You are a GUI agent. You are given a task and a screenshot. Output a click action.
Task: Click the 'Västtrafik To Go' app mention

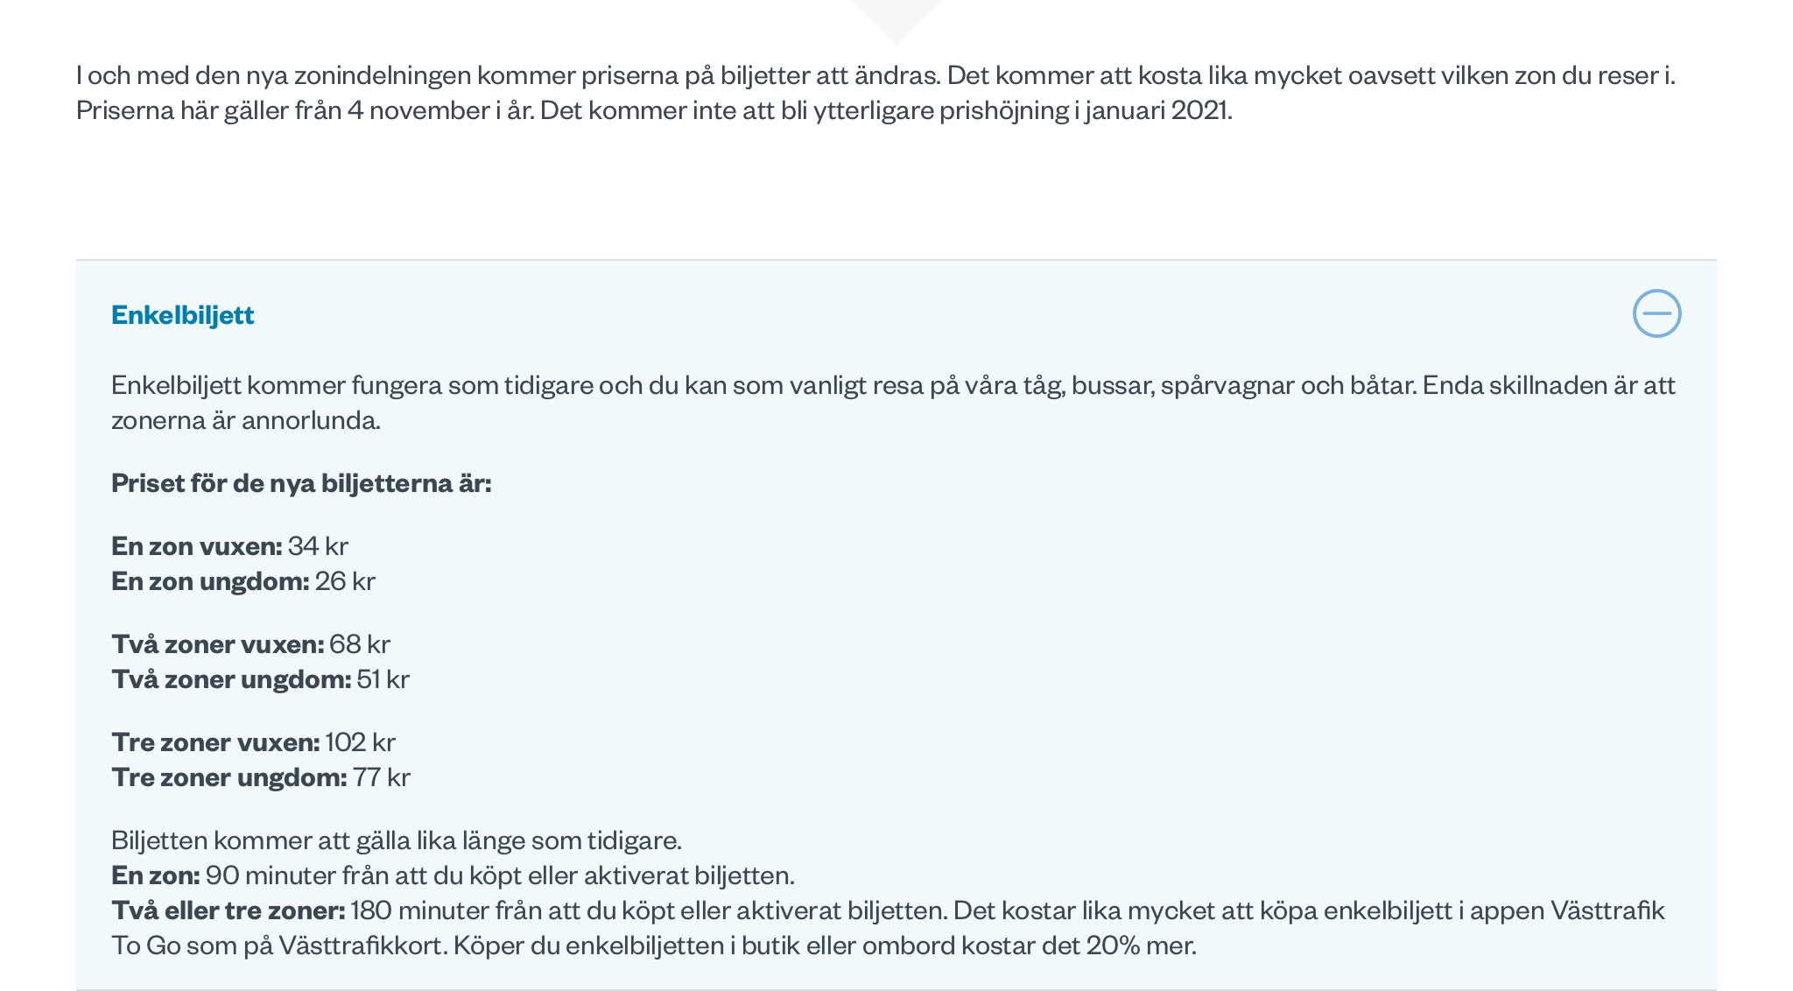(1607, 910)
